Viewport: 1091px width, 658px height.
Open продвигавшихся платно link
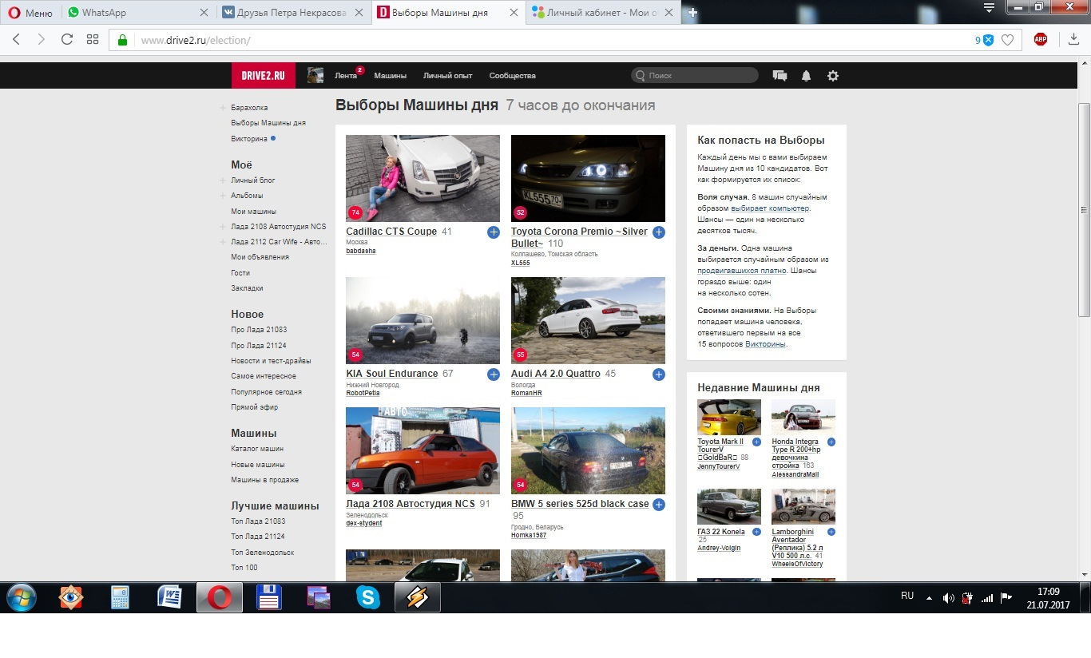click(742, 271)
